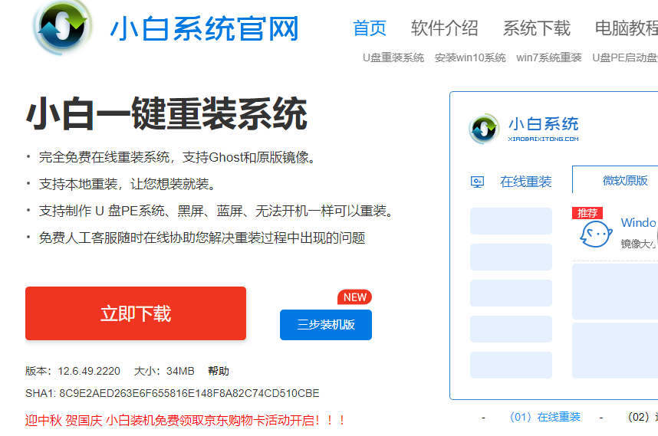Open the U盘重装系统 link
This screenshot has width=658, height=436.
393,57
